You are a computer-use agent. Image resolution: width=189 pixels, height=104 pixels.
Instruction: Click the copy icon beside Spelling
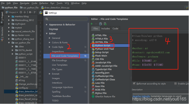click(85, 92)
